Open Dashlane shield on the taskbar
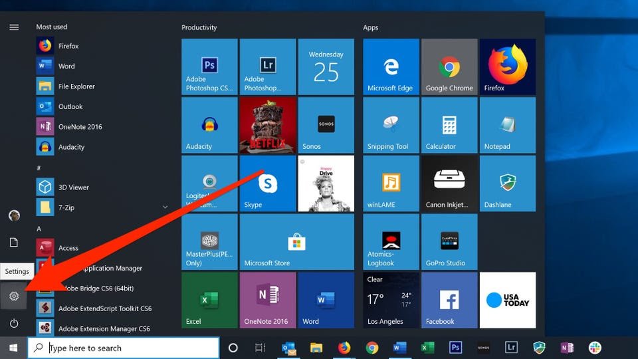 point(539,348)
